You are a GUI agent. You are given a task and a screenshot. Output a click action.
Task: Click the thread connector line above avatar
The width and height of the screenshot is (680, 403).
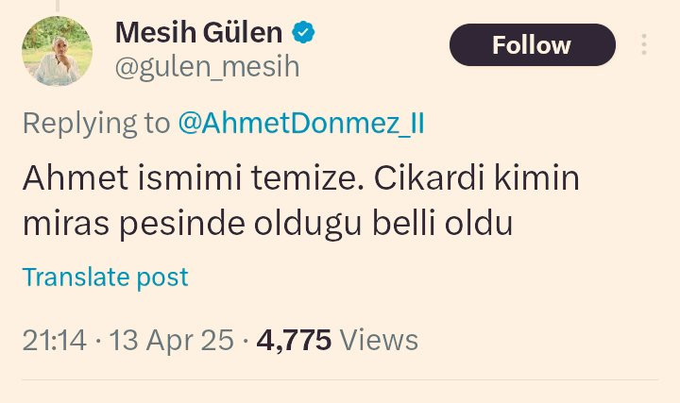tap(58, 6)
